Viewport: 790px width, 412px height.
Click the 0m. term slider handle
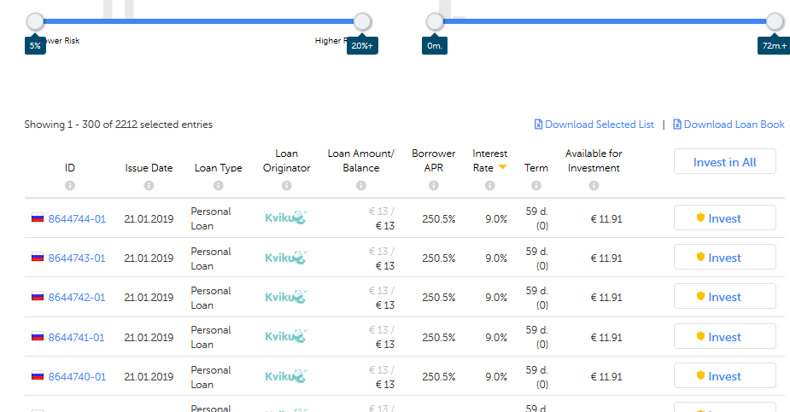(435, 22)
